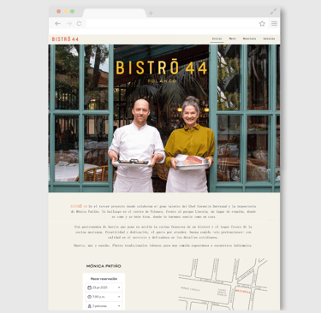321x313 pixels.
Task: Select the empty browser tab
Action: point(114,14)
